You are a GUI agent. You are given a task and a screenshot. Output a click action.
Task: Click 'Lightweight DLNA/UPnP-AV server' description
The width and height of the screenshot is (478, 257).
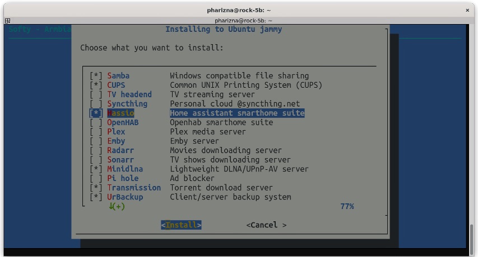point(239,169)
